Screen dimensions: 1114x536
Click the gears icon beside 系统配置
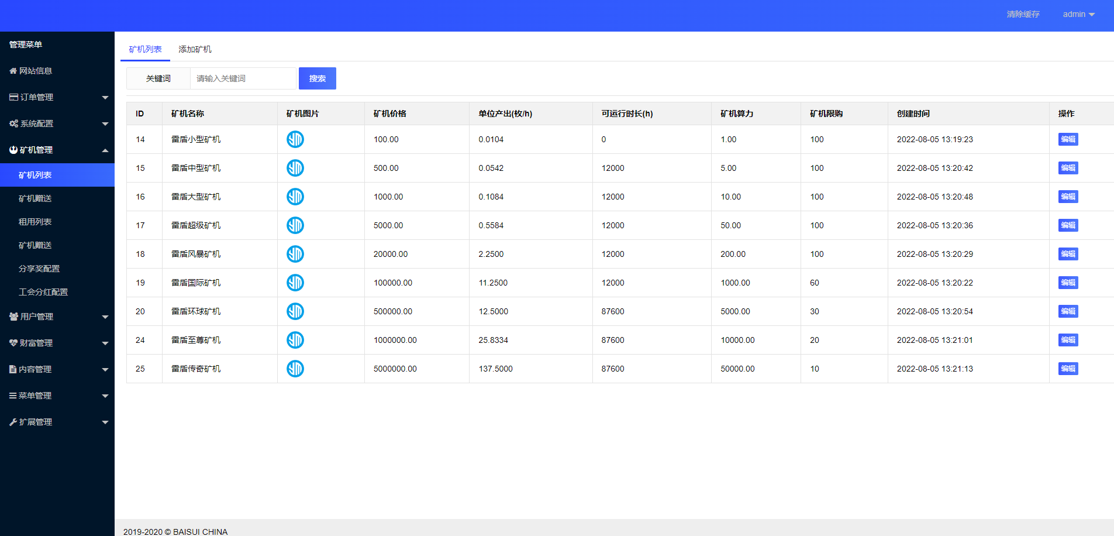pos(13,123)
